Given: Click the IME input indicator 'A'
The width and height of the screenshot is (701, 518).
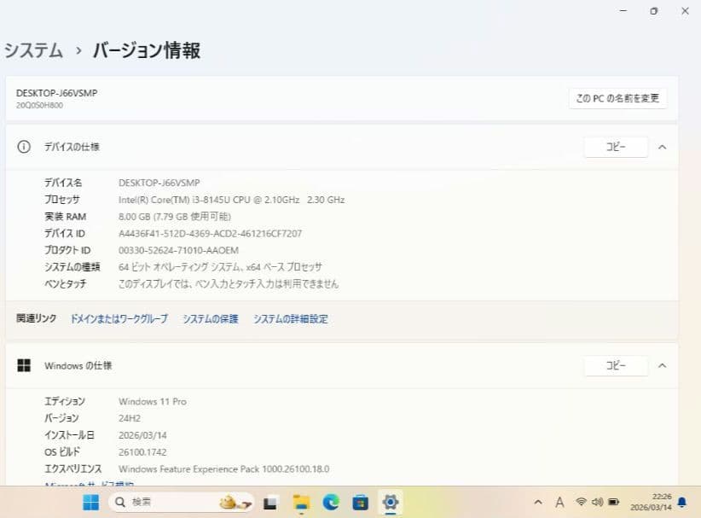Looking at the screenshot, I should click(559, 503).
